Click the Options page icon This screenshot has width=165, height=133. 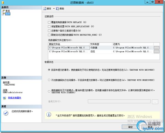(3, 14)
